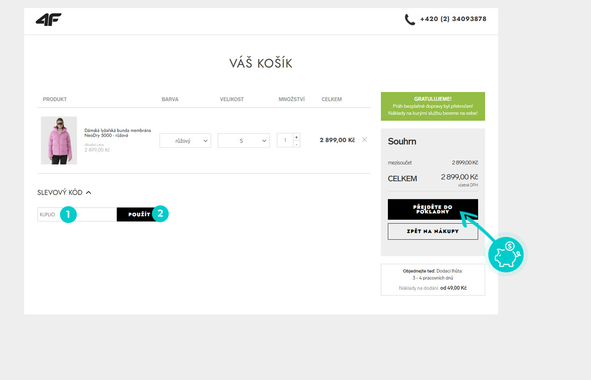The image size is (591, 380).
Task: Open the Dámská lyžařská bunda product link
Action: [117, 133]
